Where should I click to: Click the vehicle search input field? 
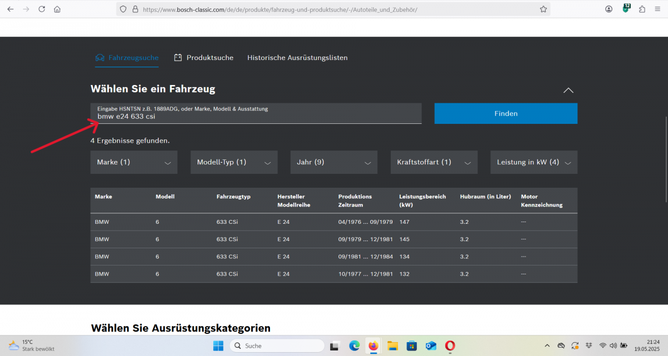[256, 117]
